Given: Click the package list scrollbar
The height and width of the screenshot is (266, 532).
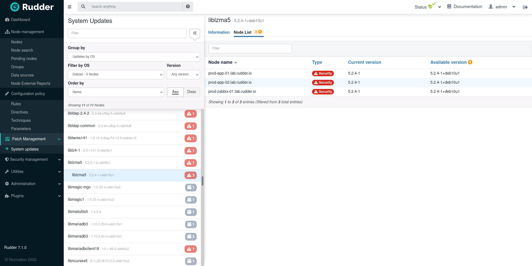Looking at the screenshot, I should tap(203, 181).
